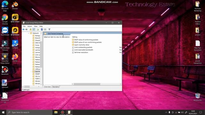Screen dimensions: 205x115
Task: Select the Bandicam desktop icon
Action: click(5, 71)
